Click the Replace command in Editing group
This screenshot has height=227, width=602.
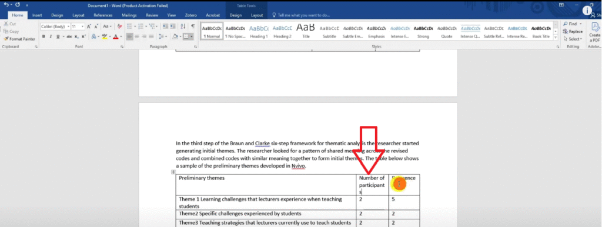pyautogui.click(x=573, y=32)
